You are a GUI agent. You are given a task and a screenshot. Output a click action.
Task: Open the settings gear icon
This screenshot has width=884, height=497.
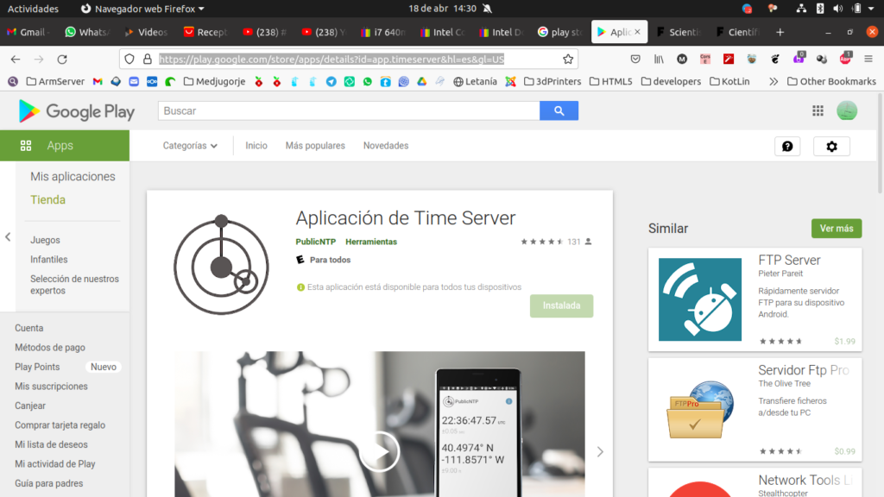[831, 147]
